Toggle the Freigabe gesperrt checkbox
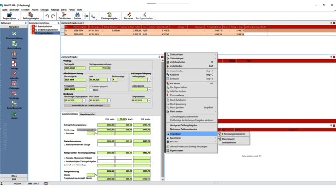Screen dimensions: 336x189 (x=91, y=86)
